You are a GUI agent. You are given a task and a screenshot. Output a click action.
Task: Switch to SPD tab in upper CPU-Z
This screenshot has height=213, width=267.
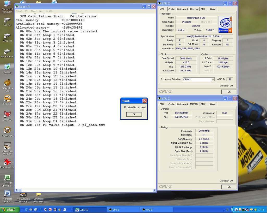click(x=203, y=9)
